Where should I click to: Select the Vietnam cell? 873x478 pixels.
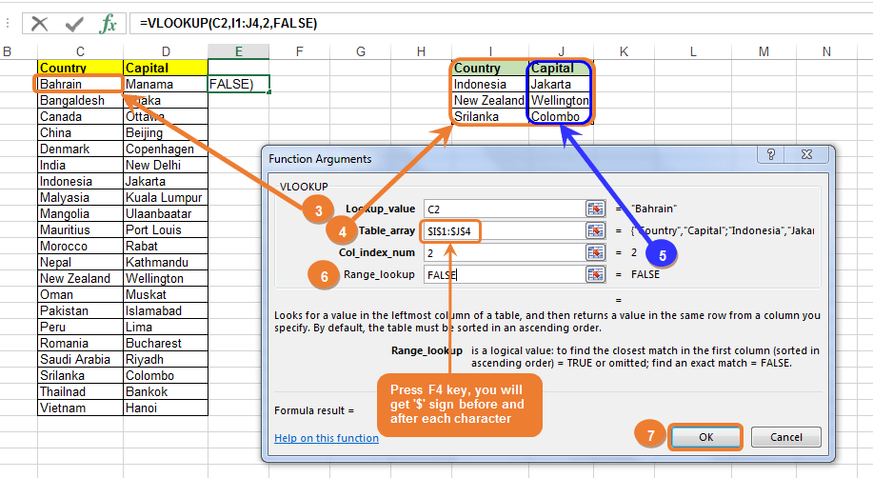pos(80,408)
